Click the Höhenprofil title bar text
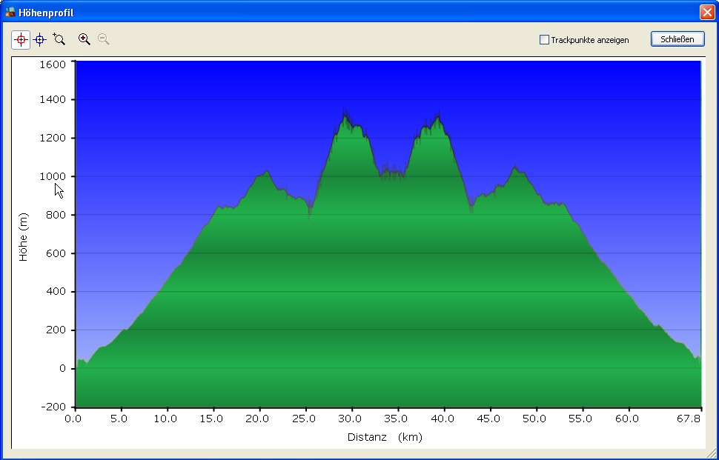719x460 pixels. (x=46, y=13)
